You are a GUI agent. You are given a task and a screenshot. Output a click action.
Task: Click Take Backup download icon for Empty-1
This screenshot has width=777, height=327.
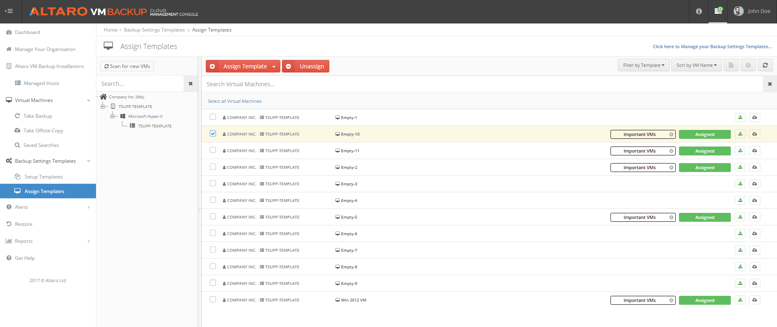(740, 117)
